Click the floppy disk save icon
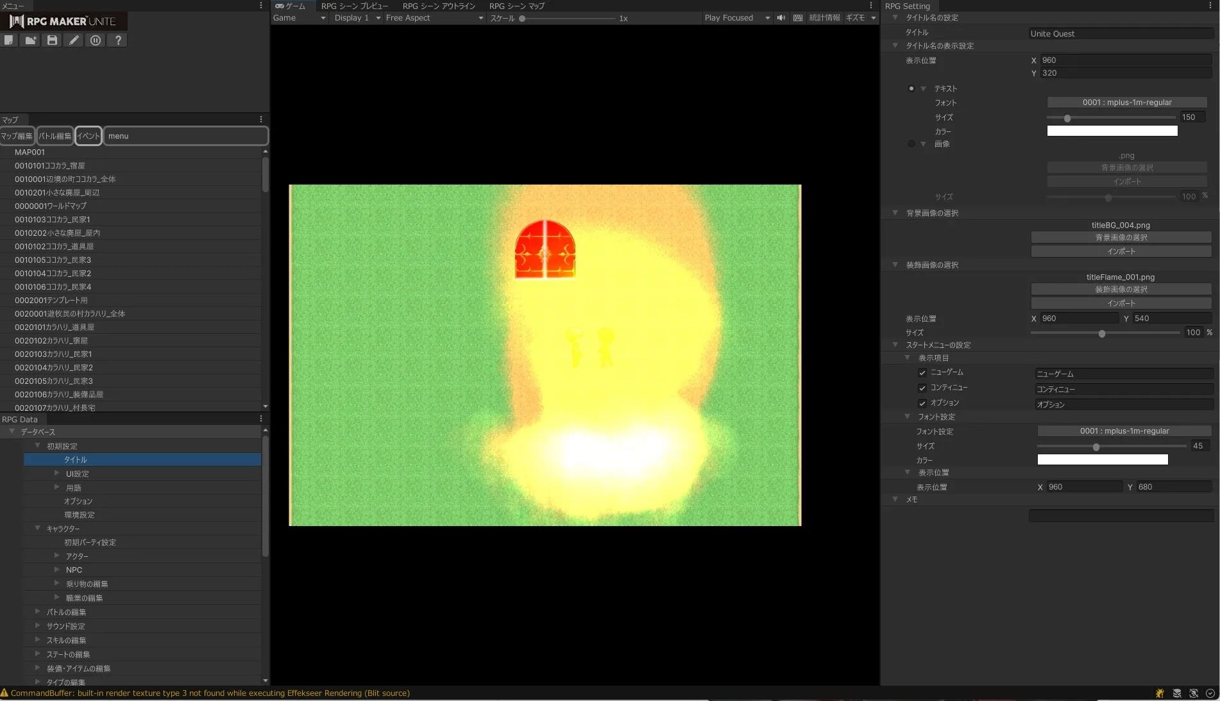The height and width of the screenshot is (701, 1220). click(53, 40)
